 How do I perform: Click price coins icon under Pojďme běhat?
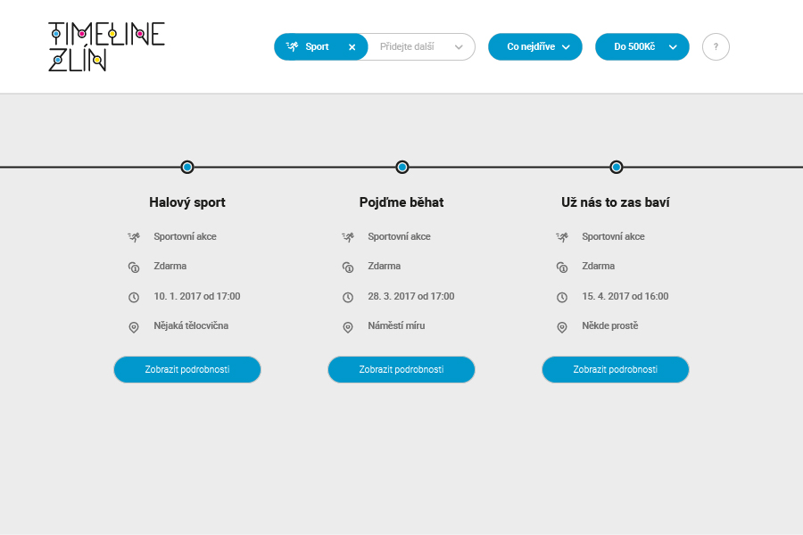click(x=348, y=267)
